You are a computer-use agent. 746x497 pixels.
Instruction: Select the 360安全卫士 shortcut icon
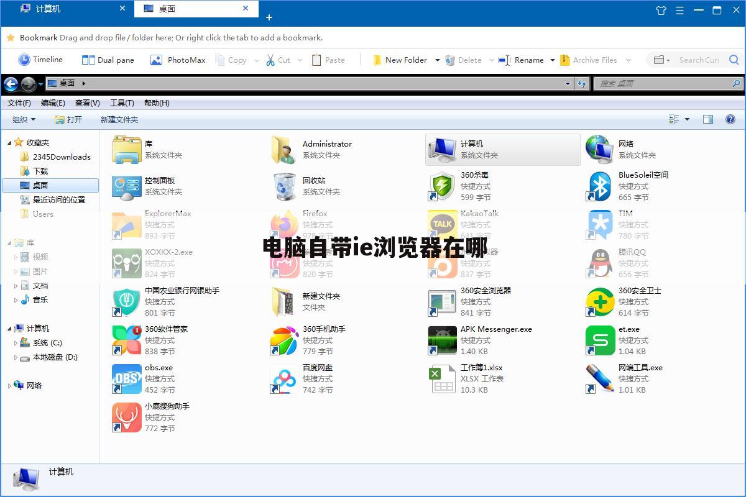(x=601, y=302)
